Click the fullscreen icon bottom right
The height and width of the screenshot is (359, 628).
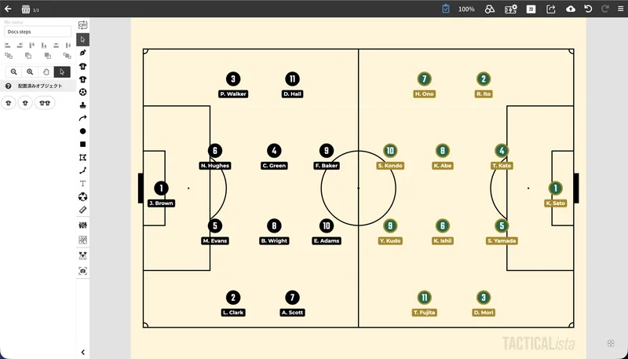pos(611,343)
